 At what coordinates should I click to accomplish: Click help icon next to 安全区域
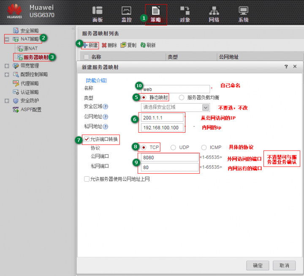tap(106, 107)
